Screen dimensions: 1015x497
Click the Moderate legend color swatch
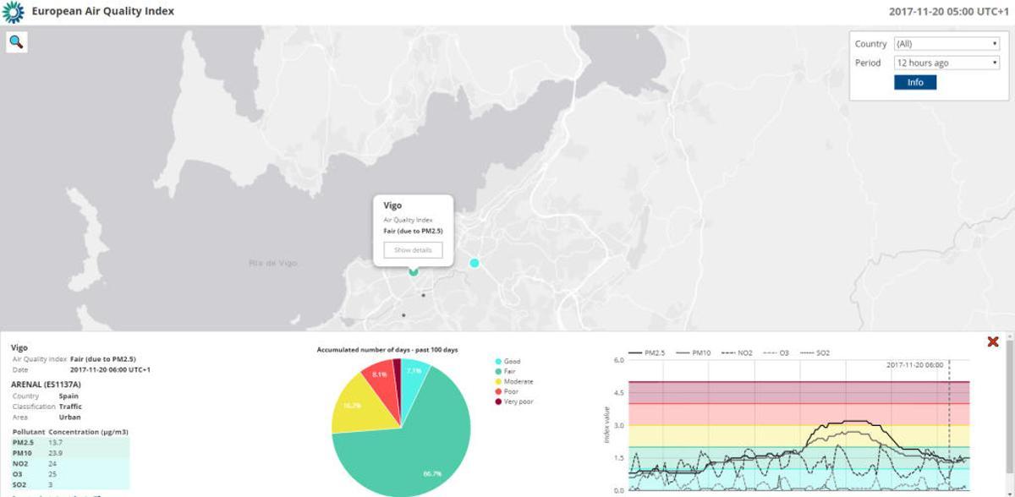pyautogui.click(x=497, y=382)
